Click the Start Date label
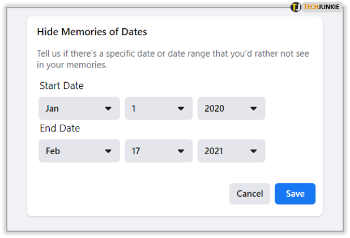350x238 pixels. point(62,86)
